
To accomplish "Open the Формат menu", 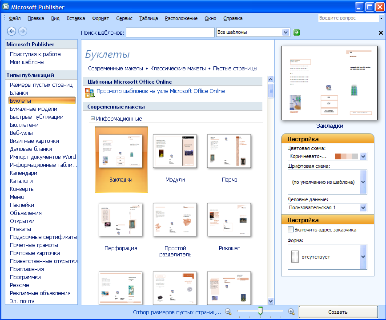I will pos(101,18).
